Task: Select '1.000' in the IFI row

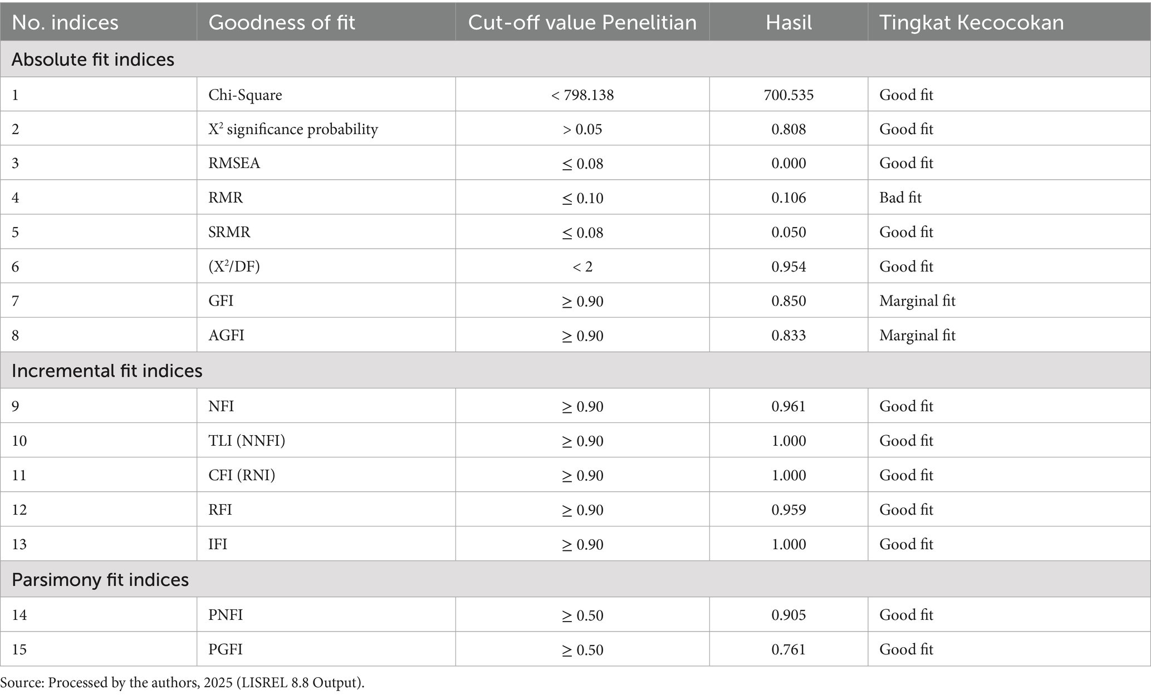Action: coord(788,544)
